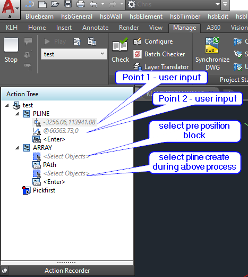Click the Batch Checker button
This screenshot has width=248, height=277.
coord(159,54)
